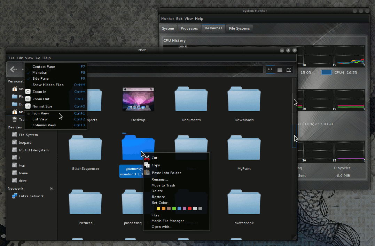375x246 pixels.
Task: Click the Paste Into Folder clipboard icon
Action: coord(147,172)
